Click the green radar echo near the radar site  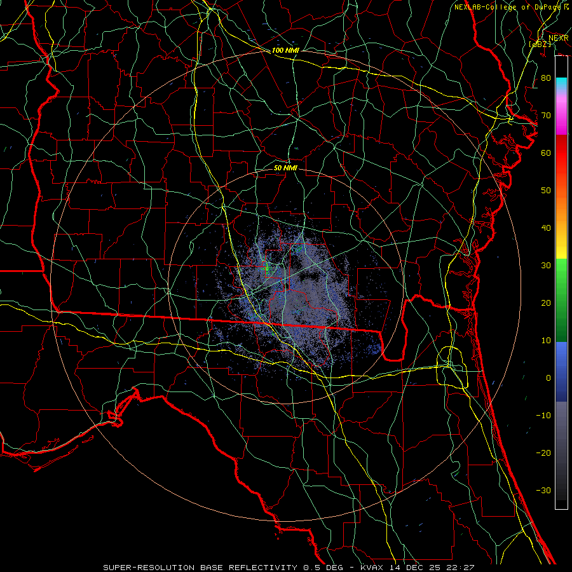click(267, 269)
